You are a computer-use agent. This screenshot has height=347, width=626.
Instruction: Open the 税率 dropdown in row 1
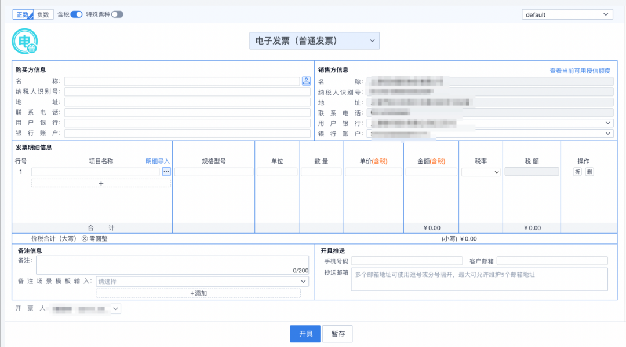coord(481,172)
